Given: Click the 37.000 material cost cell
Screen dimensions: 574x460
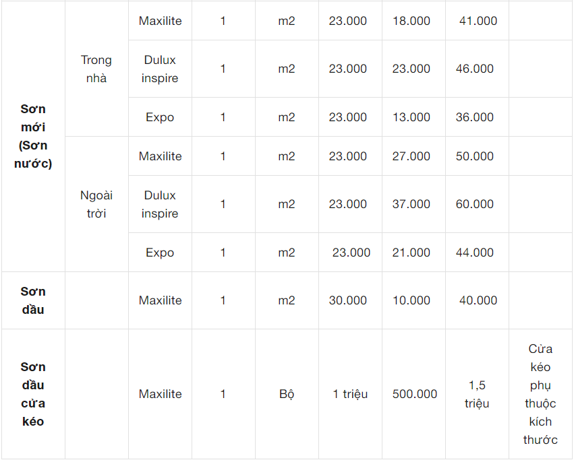Looking at the screenshot, I should pyautogui.click(x=411, y=204).
